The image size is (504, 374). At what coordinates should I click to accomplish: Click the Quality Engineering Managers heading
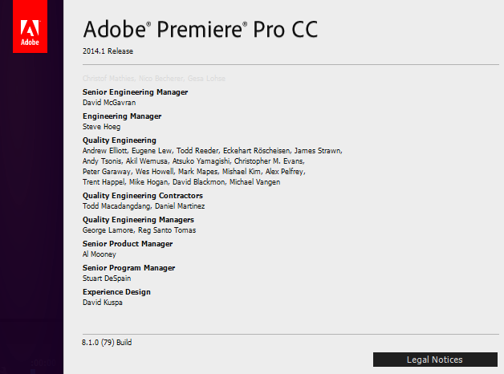(x=138, y=220)
